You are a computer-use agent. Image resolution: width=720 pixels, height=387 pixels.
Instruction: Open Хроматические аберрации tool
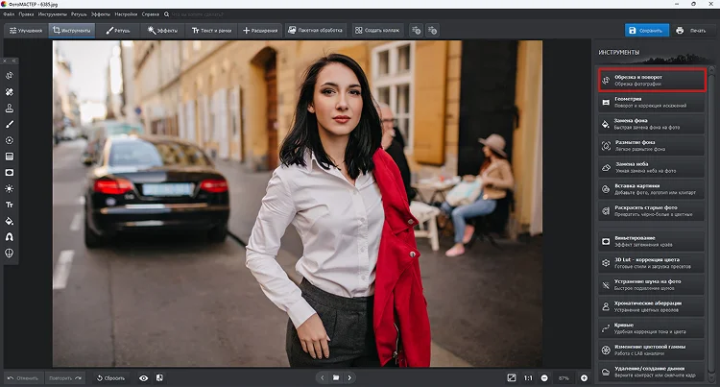tap(652, 306)
